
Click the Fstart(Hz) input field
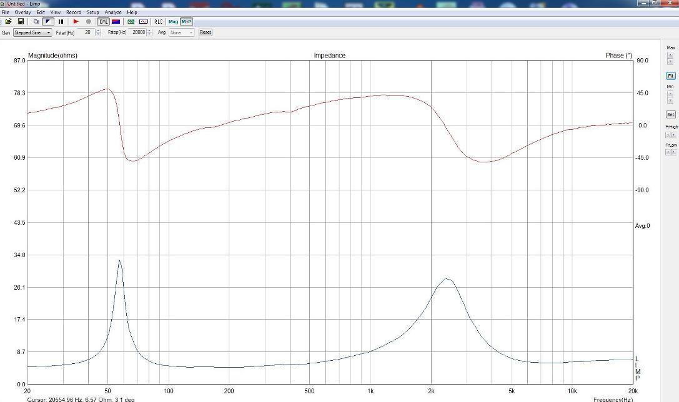pyautogui.click(x=86, y=32)
